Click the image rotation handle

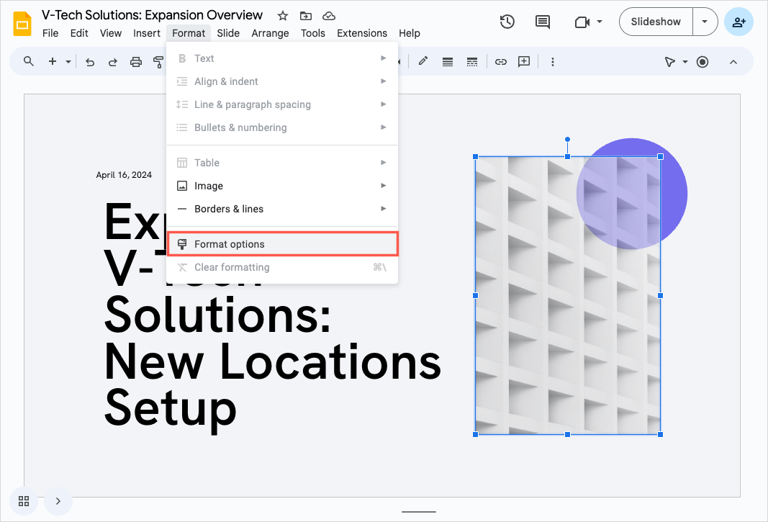click(x=567, y=139)
